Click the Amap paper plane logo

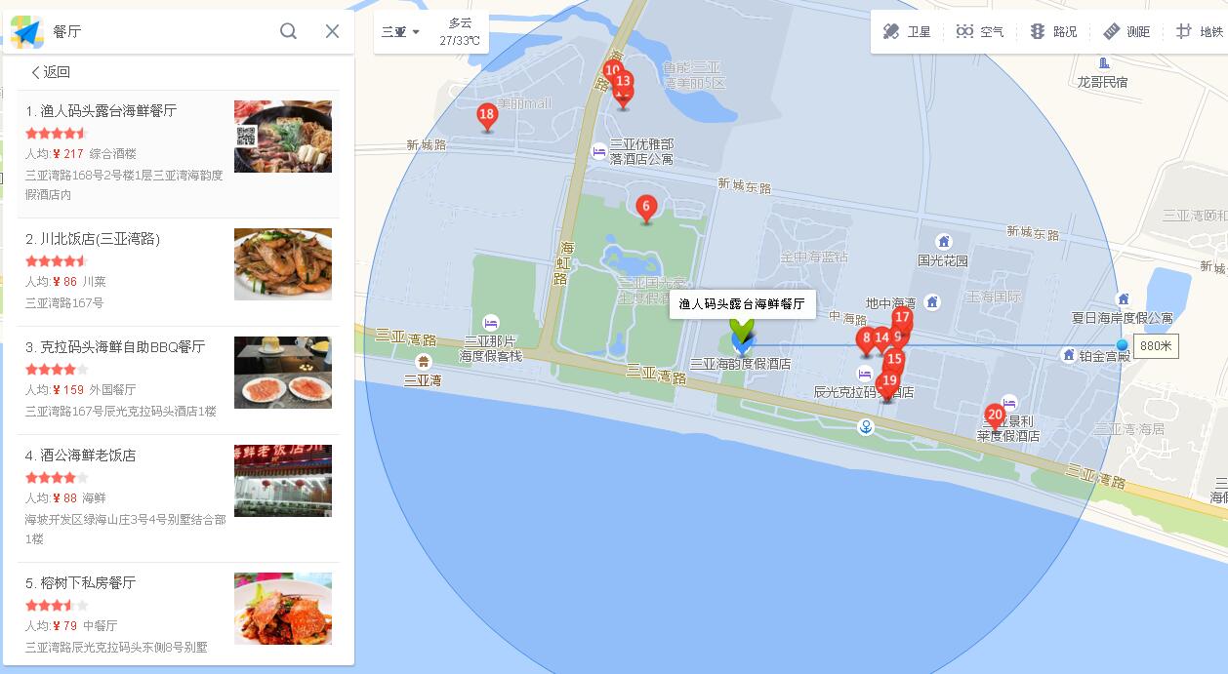tap(26, 32)
